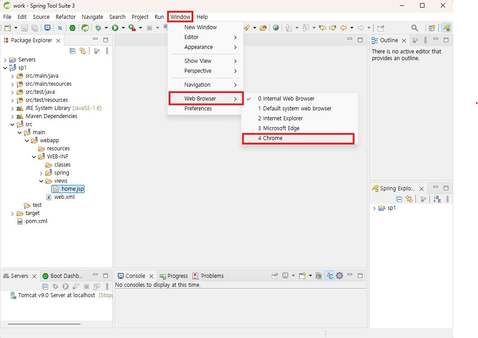Click the Debug bug icon

(98, 28)
